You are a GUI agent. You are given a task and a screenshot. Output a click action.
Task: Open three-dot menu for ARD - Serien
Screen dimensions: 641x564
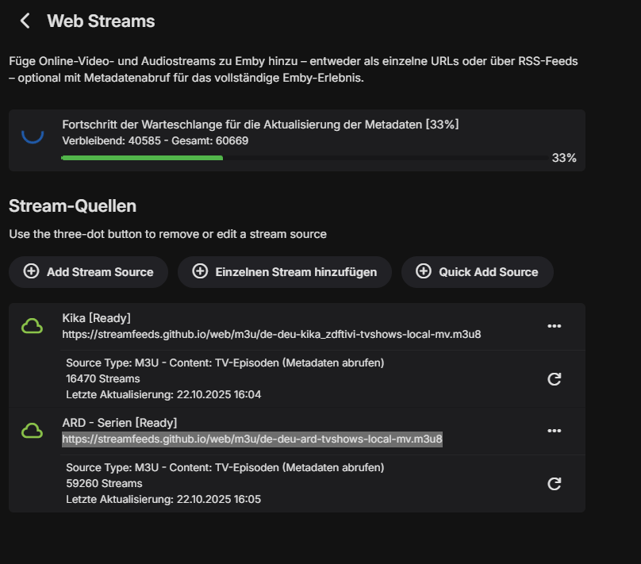555,431
